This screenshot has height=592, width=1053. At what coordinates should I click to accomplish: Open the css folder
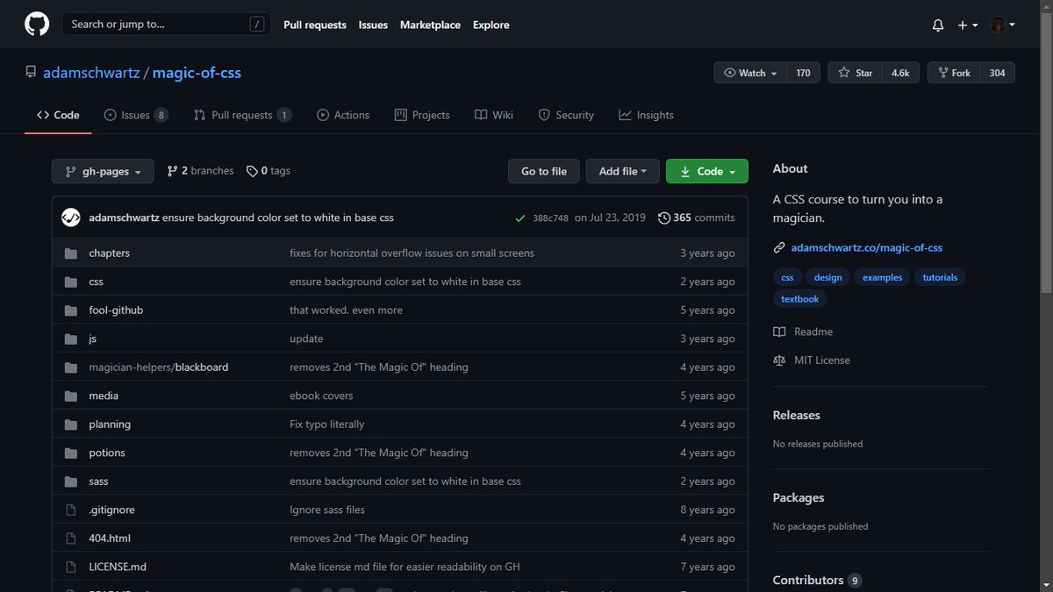96,282
